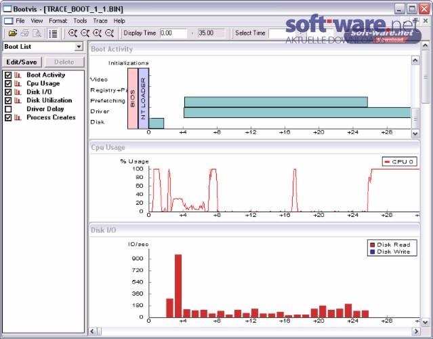Image resolution: width=433 pixels, height=339 pixels.
Task: Click the BIOS bar in Boot Activity
Action: pyautogui.click(x=133, y=98)
